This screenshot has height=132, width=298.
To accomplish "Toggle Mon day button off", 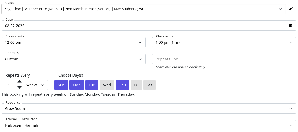I will click(77, 85).
